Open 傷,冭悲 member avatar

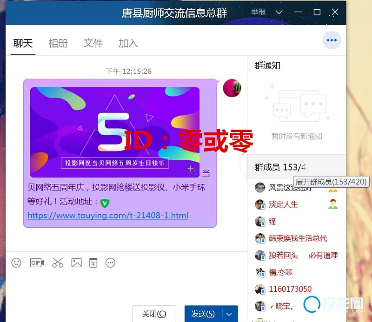click(x=260, y=272)
